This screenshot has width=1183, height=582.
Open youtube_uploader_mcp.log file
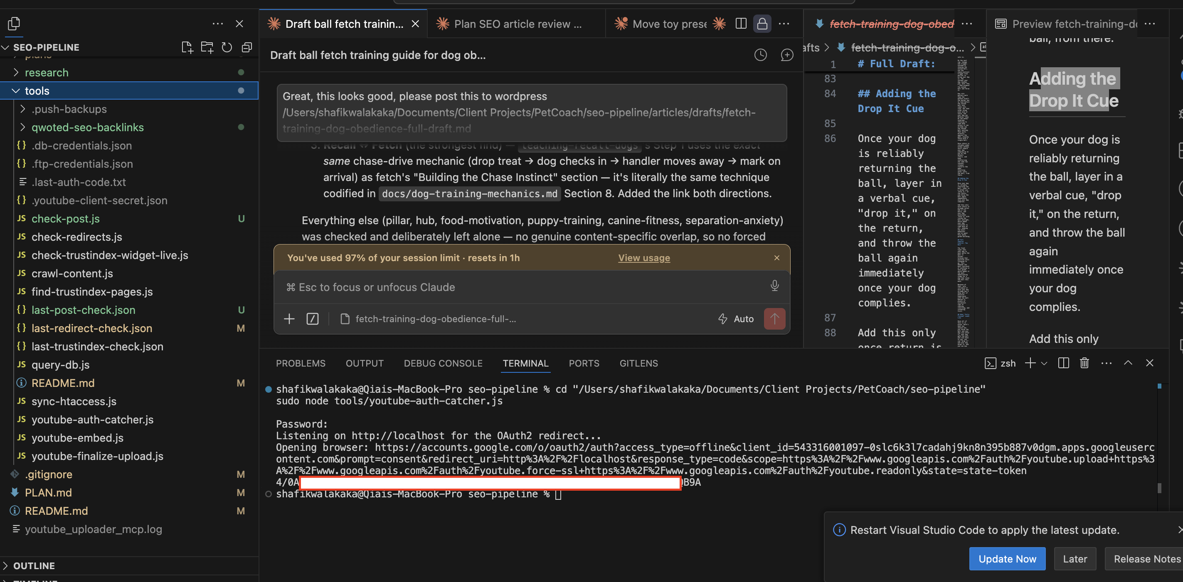pos(129,529)
